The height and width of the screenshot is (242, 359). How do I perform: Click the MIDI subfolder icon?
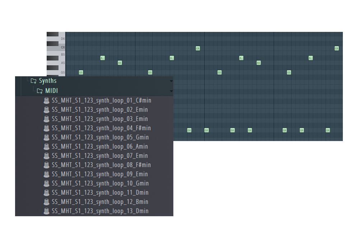point(40,91)
